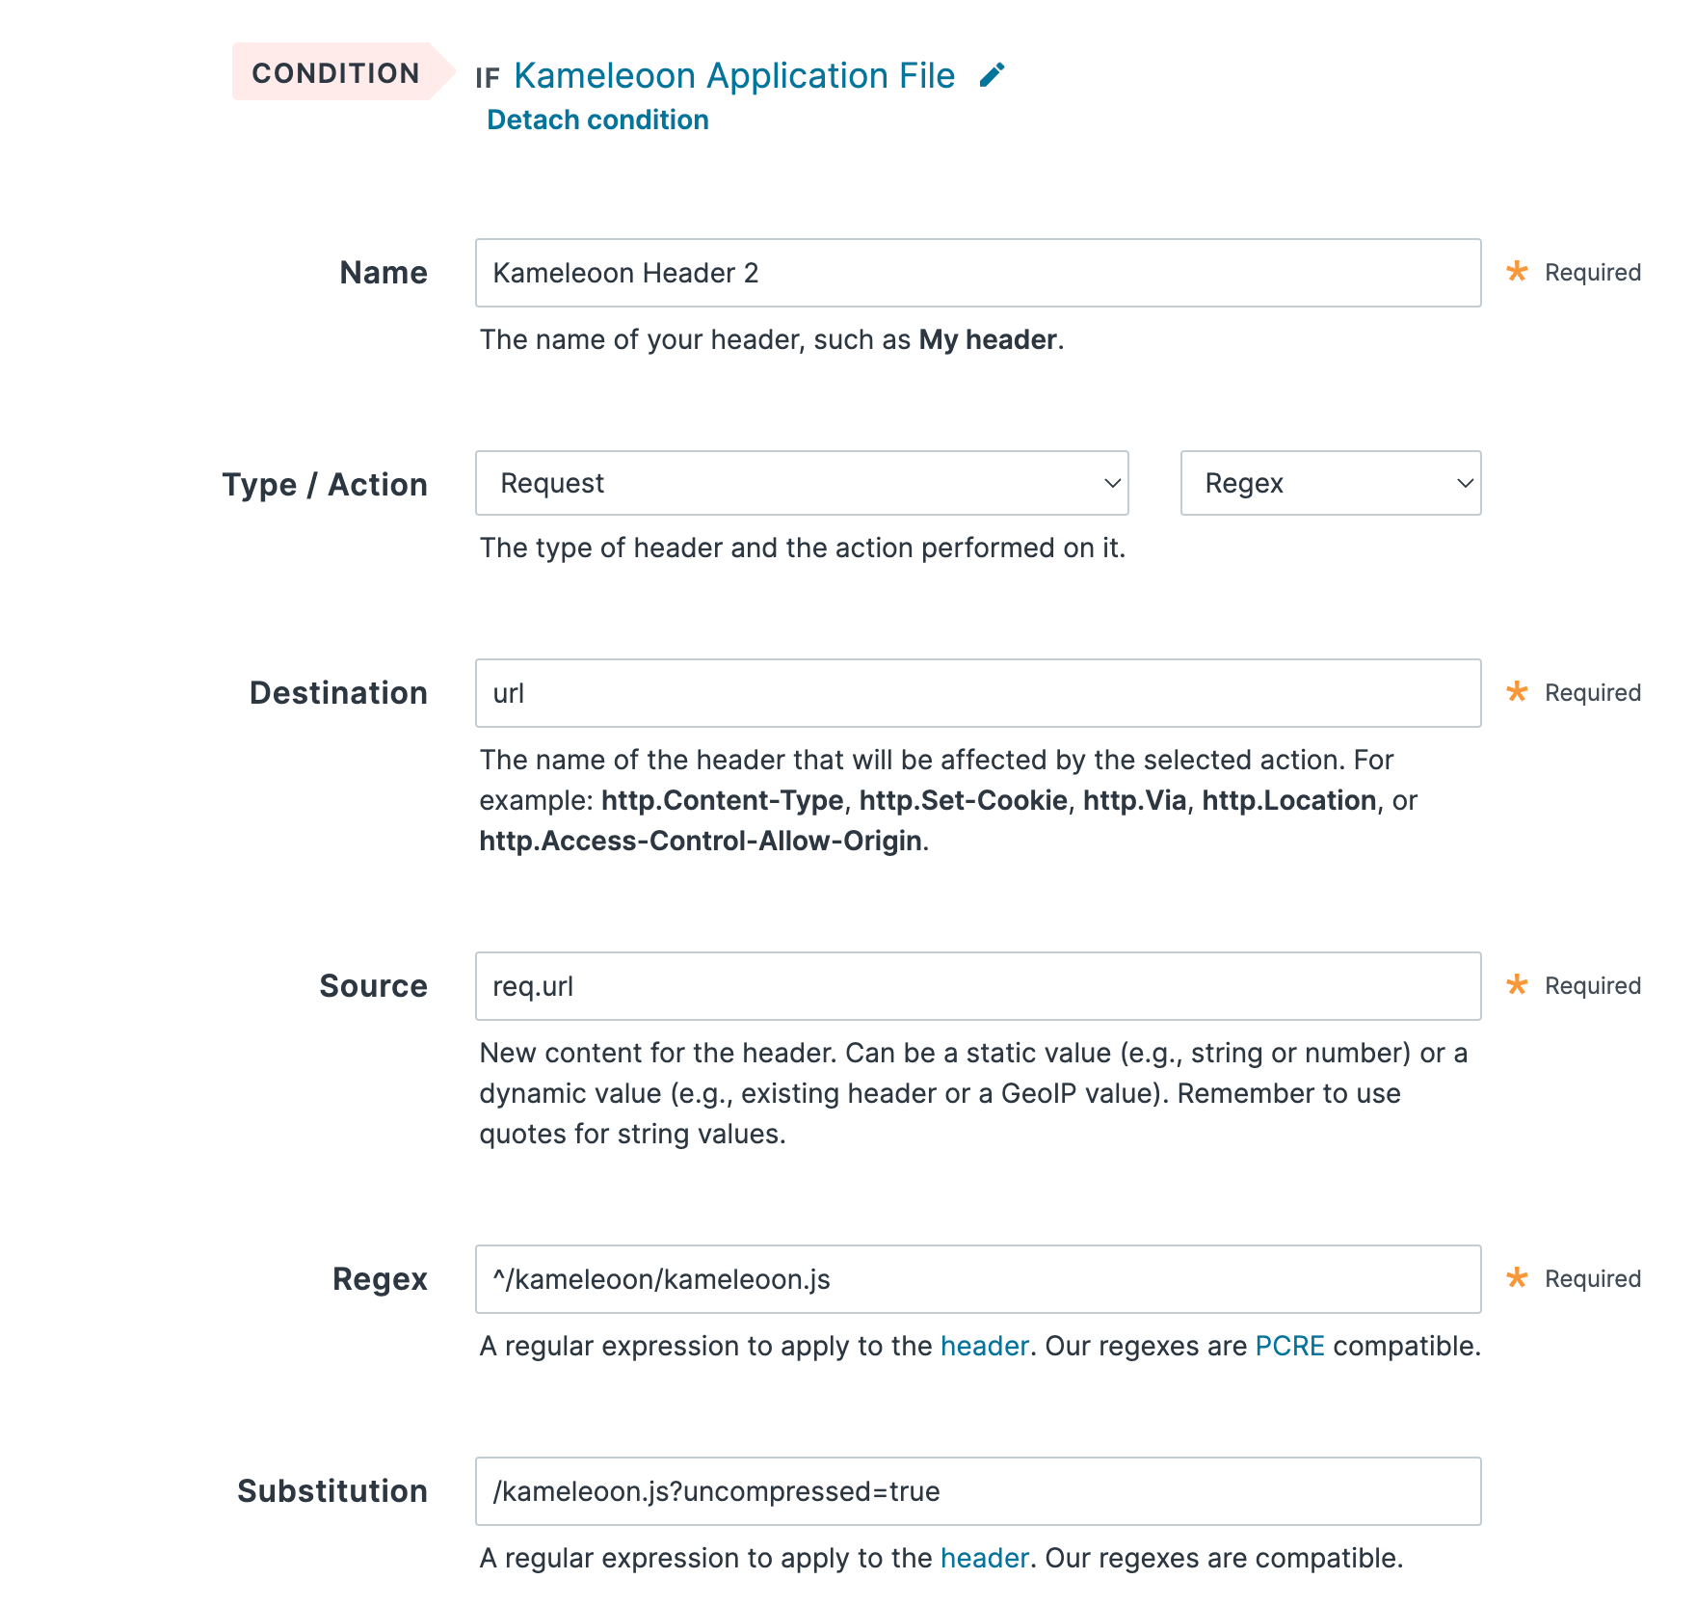Click the CONDITION badge label
Screen dimensions: 1696x1606
pos(335,73)
